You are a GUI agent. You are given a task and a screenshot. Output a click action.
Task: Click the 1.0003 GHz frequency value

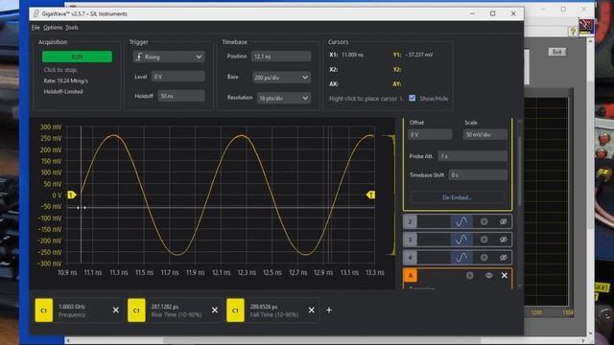tap(72, 307)
